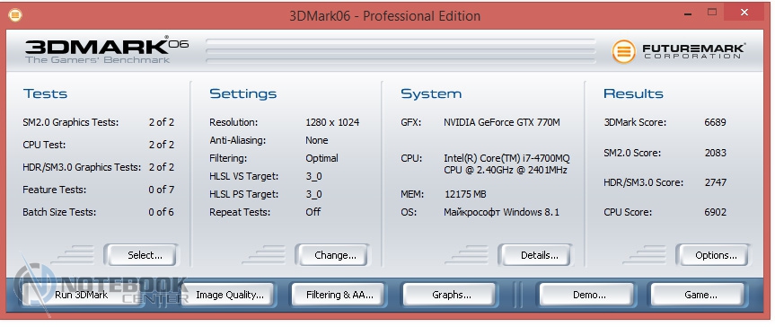
Task: Click the Results section heading
Action: click(633, 94)
